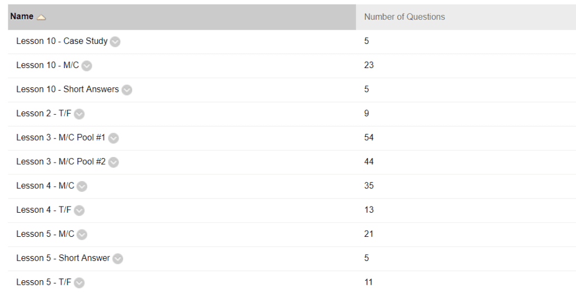Image resolution: width=576 pixels, height=292 pixels.
Task: Select the Lesson 4 - M/C row title
Action: click(45, 186)
